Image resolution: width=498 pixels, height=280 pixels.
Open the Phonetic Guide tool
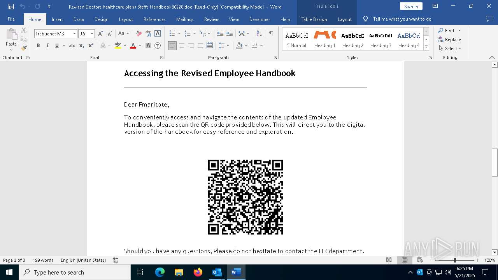click(148, 34)
